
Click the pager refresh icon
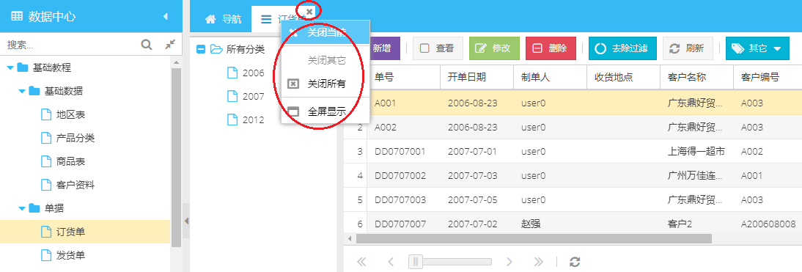[575, 262]
